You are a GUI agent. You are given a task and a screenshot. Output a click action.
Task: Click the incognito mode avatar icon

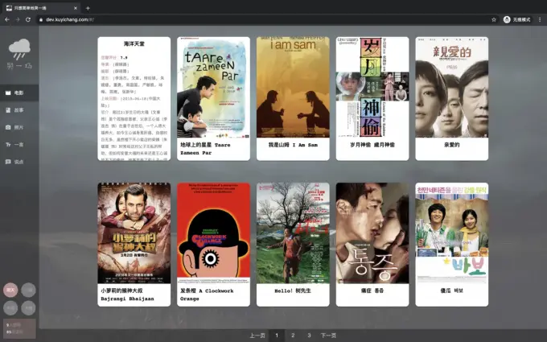pyautogui.click(x=507, y=19)
